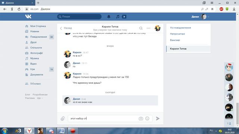Click the Пошук search field
This screenshot has height=134, width=239.
(79, 16)
